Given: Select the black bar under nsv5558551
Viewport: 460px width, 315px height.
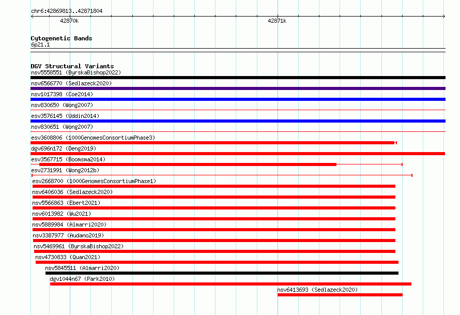Looking at the screenshot, I should click(x=238, y=78).
